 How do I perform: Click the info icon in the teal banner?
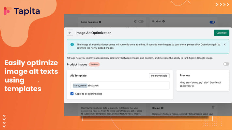[x=72, y=45]
